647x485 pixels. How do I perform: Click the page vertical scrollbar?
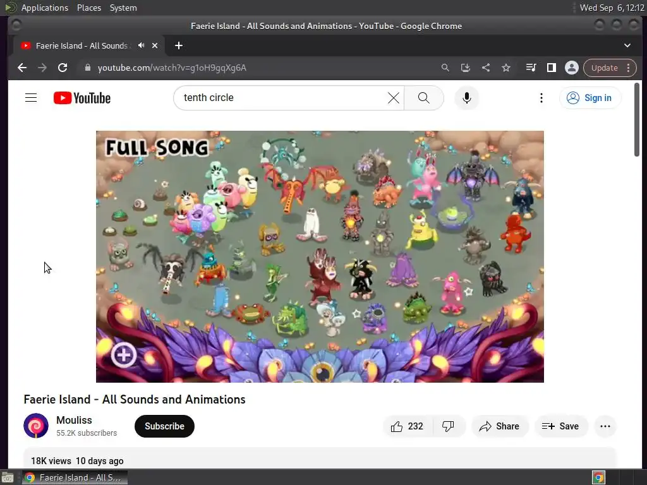pyautogui.click(x=637, y=119)
